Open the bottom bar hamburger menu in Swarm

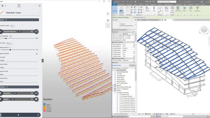(x=38, y=115)
